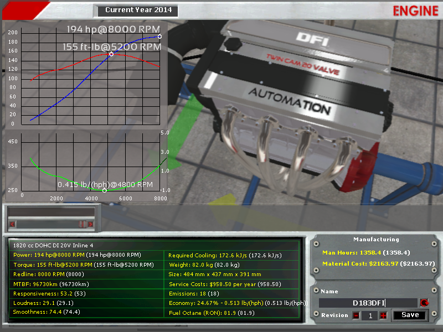Click the left red arrow on scroller
This screenshot has width=443, height=332.
coord(13,224)
